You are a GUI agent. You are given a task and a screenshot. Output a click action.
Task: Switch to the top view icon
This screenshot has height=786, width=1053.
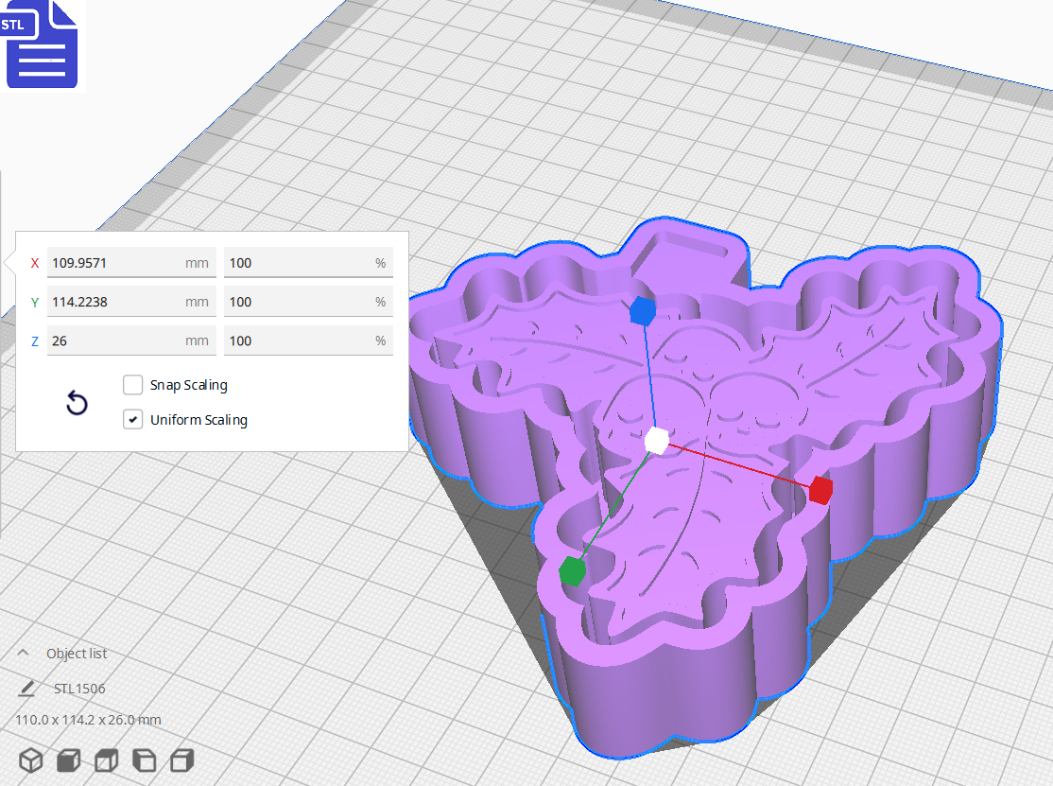(106, 760)
